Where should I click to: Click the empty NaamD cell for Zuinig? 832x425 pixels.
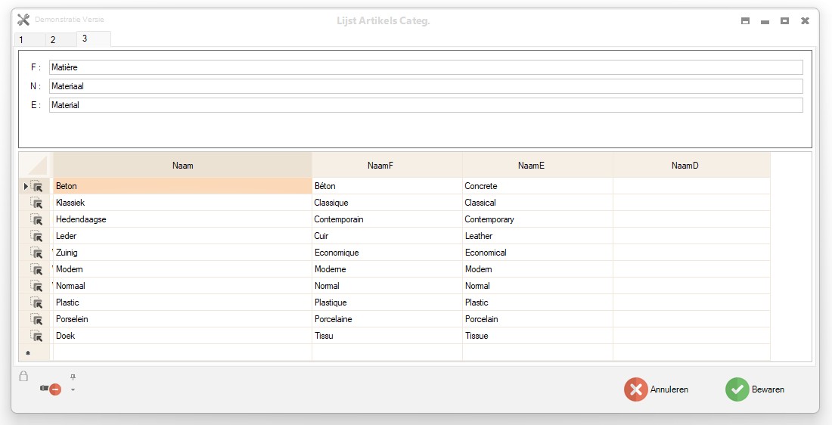pyautogui.click(x=691, y=253)
